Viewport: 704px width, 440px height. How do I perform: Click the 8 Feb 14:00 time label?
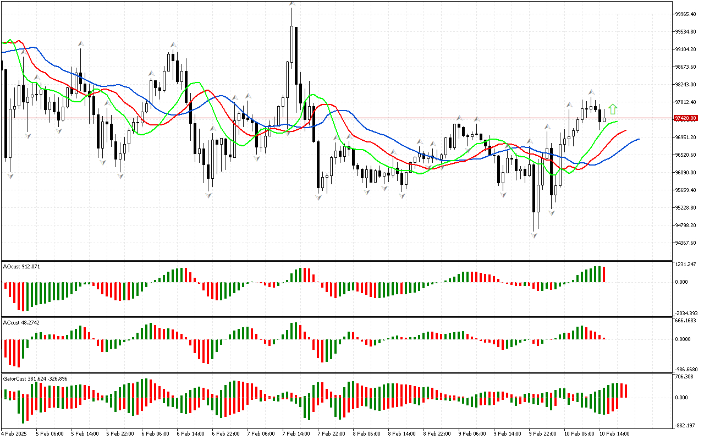tap(402, 433)
